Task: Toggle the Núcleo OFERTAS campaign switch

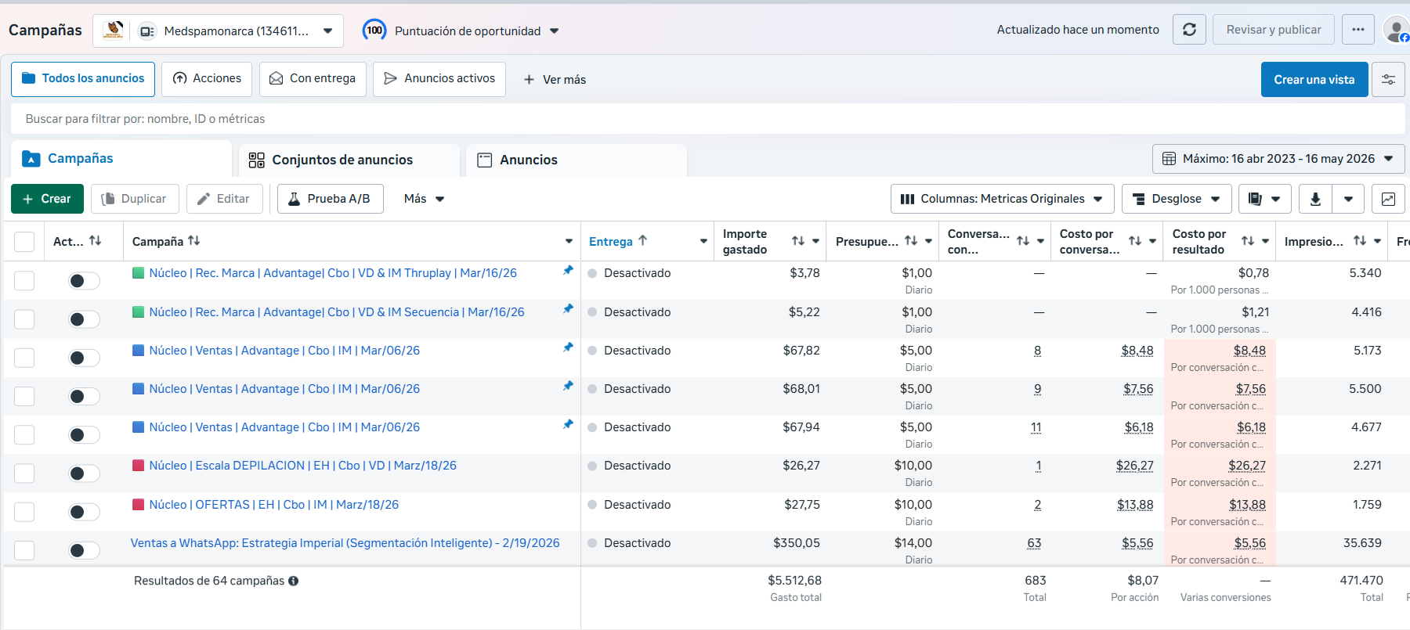Action: [84, 512]
